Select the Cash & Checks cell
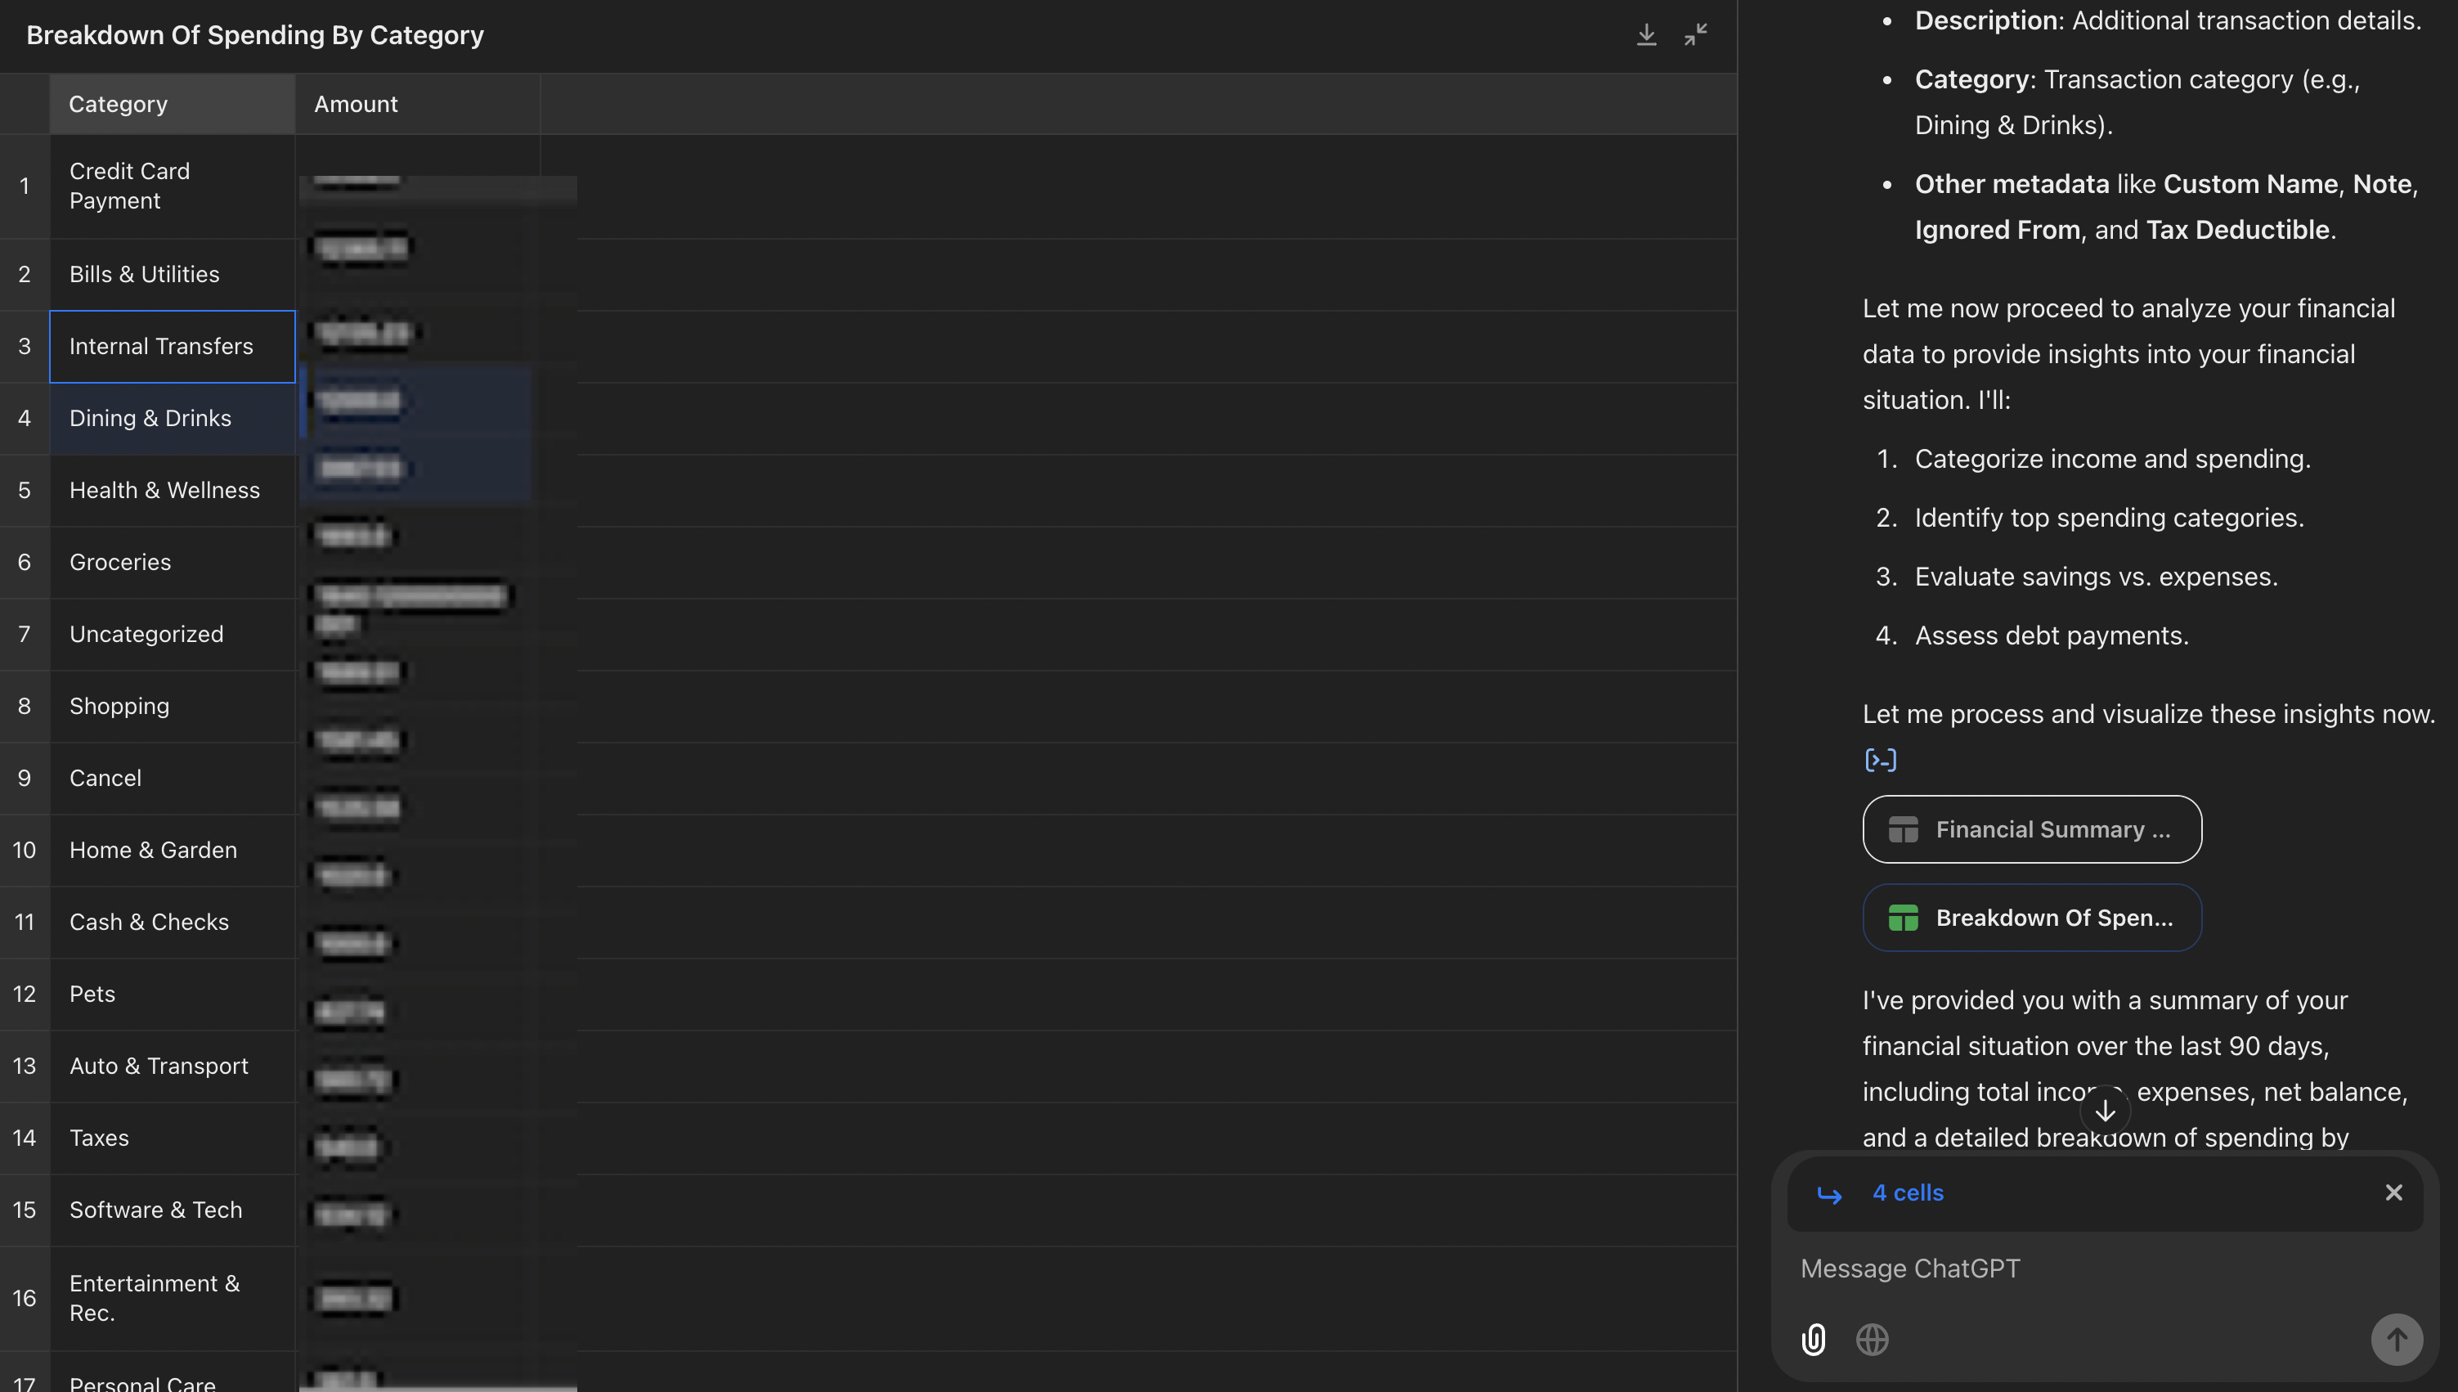 pos(172,923)
